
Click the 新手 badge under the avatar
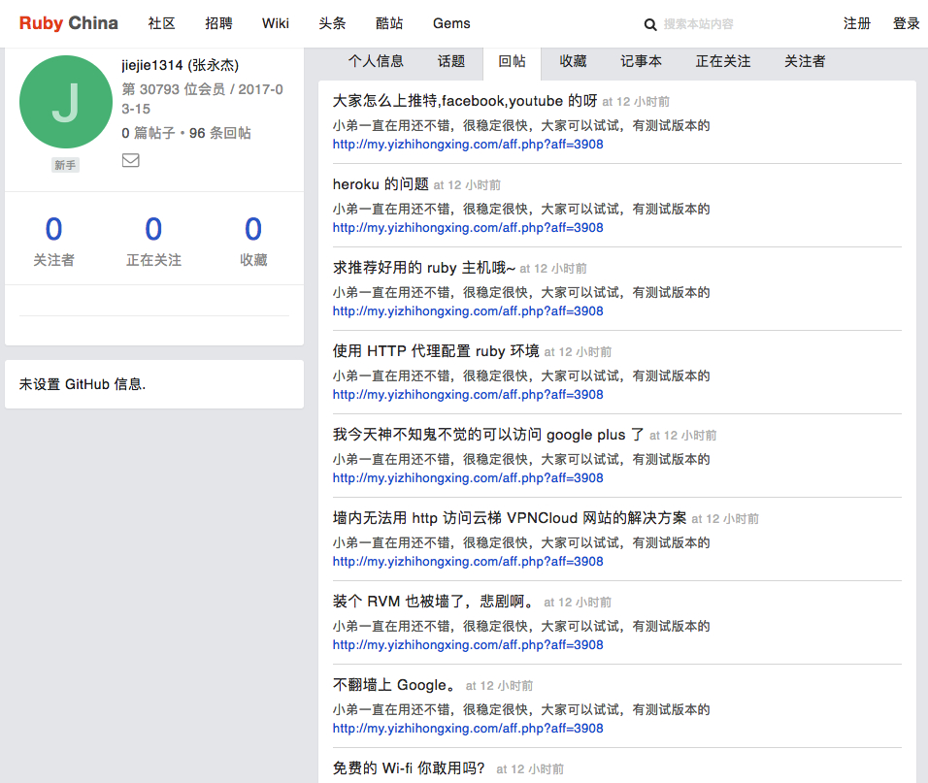(65, 165)
